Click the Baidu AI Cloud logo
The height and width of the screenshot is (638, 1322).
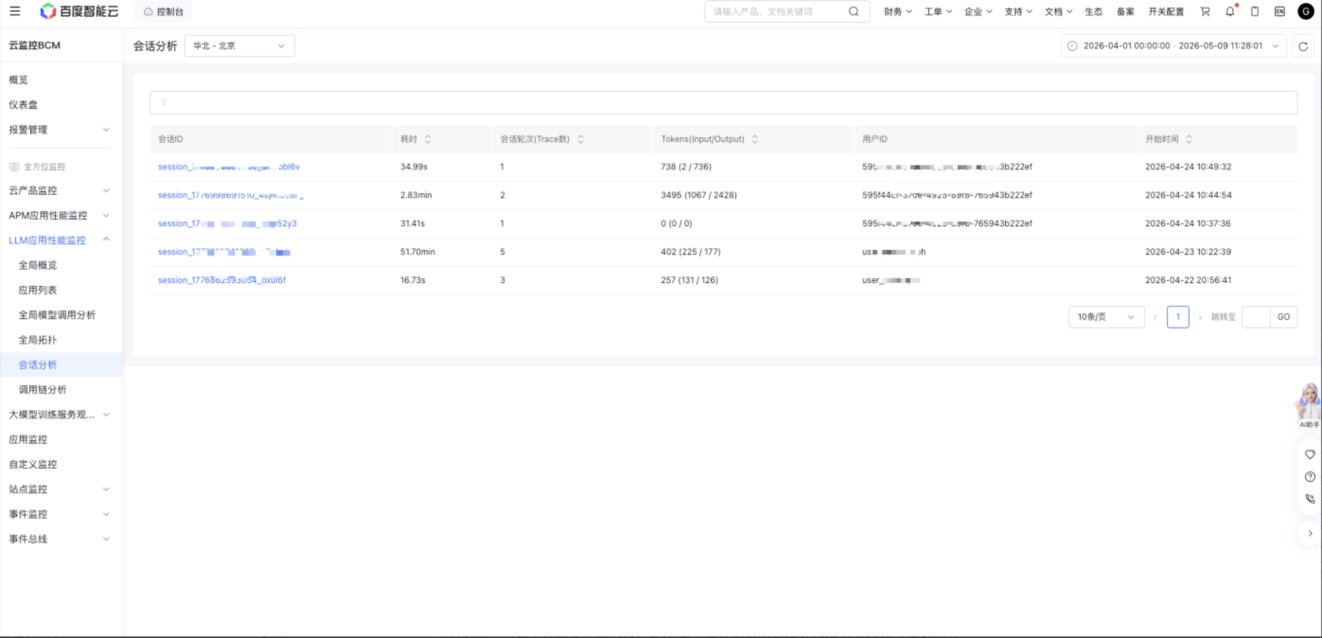[x=79, y=11]
